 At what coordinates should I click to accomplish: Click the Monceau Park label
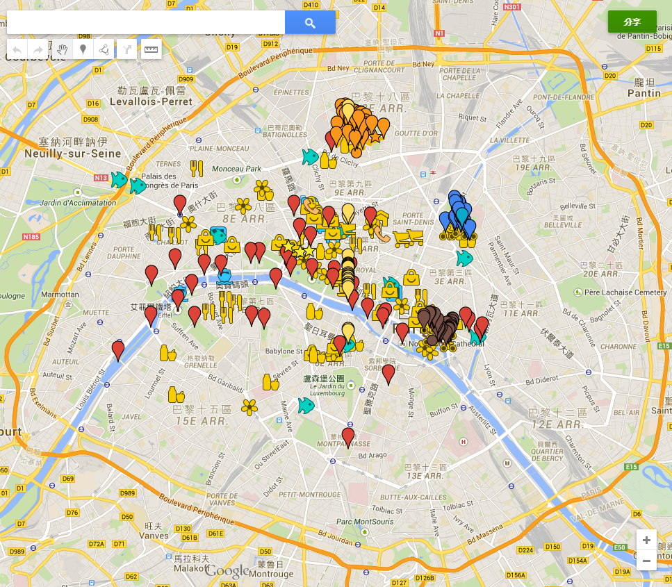(x=236, y=169)
